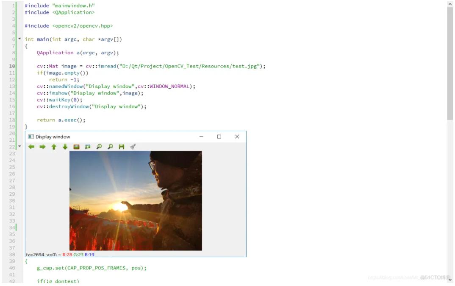Reset image to original size icon
The height and width of the screenshot is (286, 455).
click(77, 147)
